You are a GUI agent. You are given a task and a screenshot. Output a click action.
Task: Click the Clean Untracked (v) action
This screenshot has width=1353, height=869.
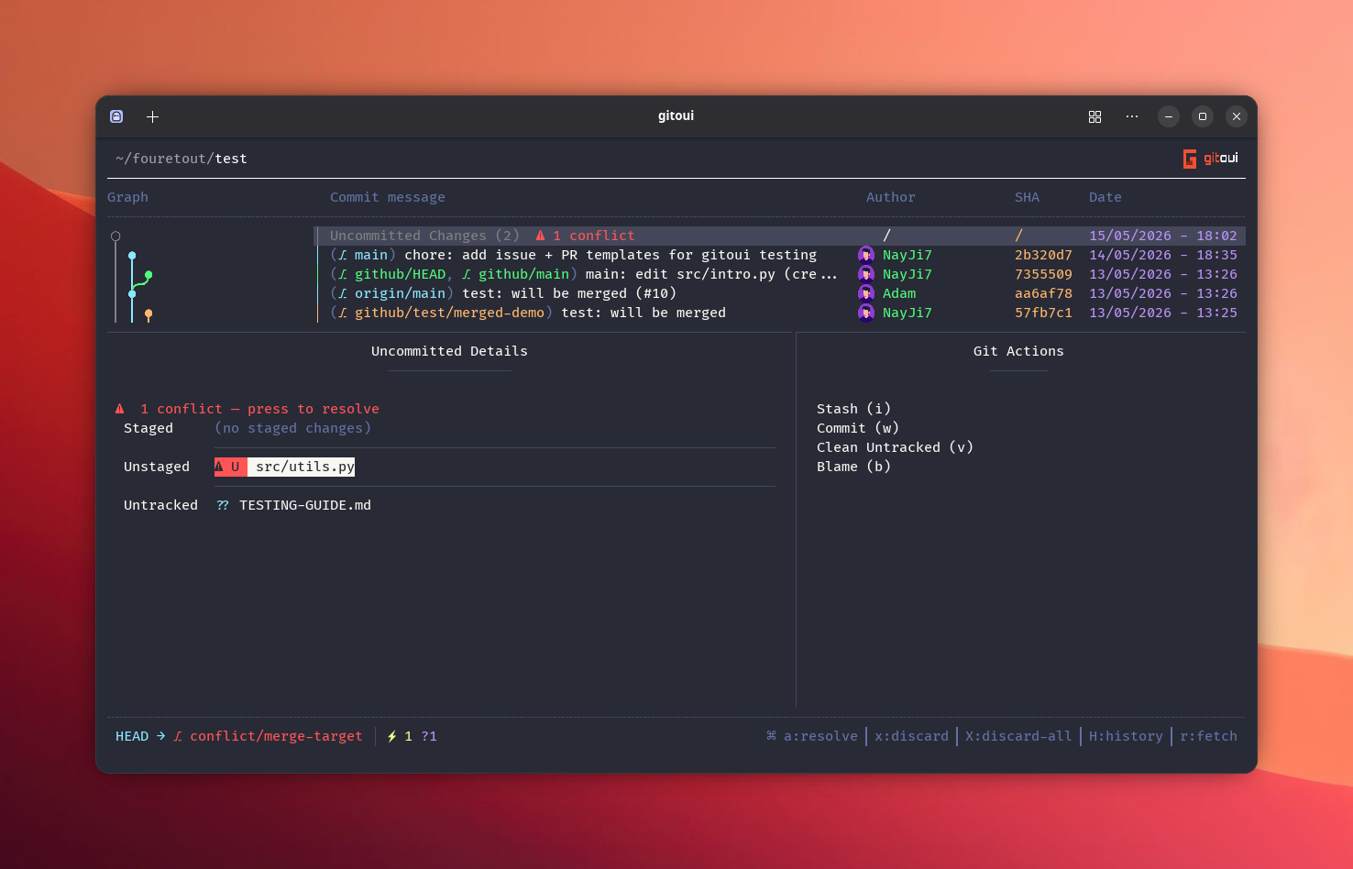pyautogui.click(x=895, y=447)
